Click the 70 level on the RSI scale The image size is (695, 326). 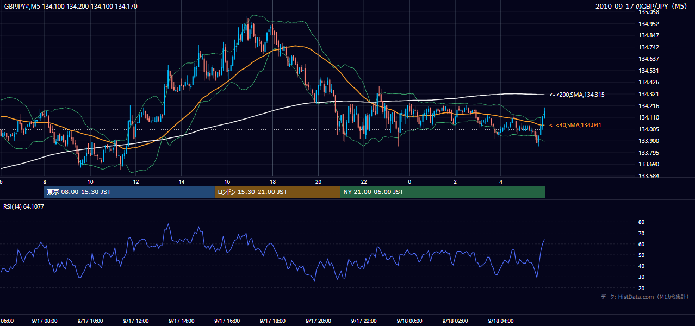point(641,233)
